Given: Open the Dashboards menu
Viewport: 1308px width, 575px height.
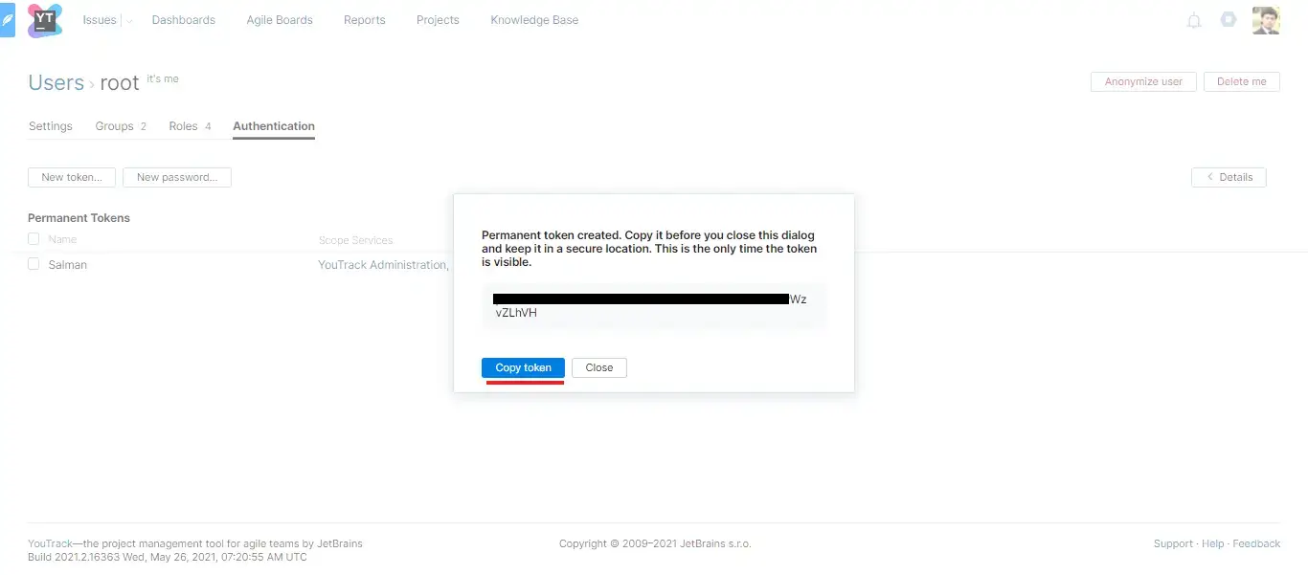Looking at the screenshot, I should (183, 20).
